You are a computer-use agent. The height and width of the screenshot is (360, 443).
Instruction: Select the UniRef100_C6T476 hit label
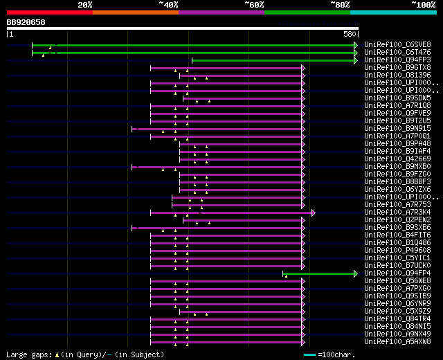click(397, 52)
